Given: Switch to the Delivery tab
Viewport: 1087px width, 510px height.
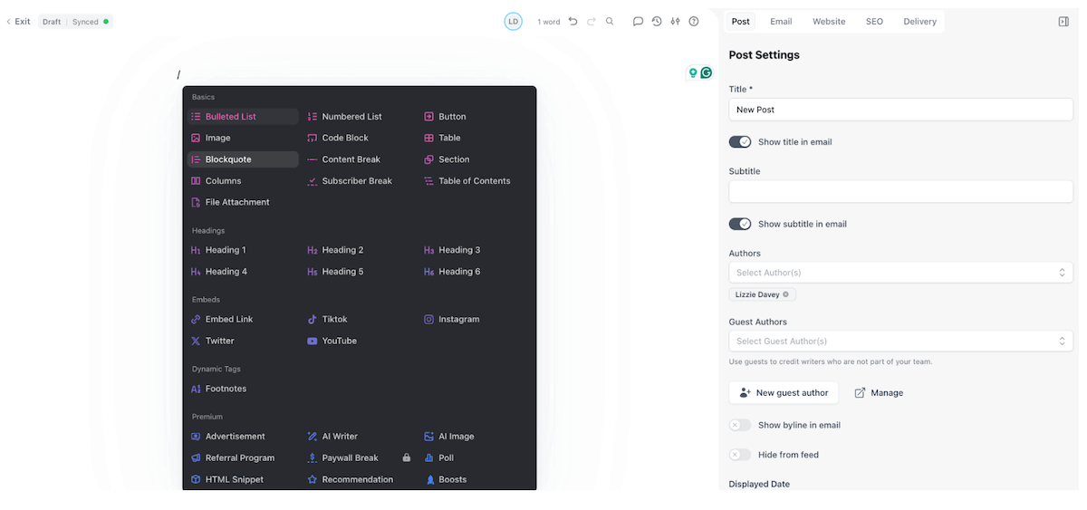Looking at the screenshot, I should pos(919,22).
